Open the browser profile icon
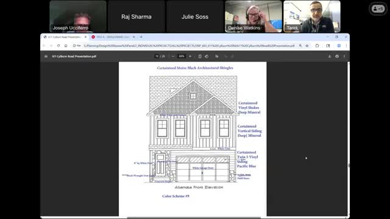Screen dimensions: 390x219 tap(339, 46)
